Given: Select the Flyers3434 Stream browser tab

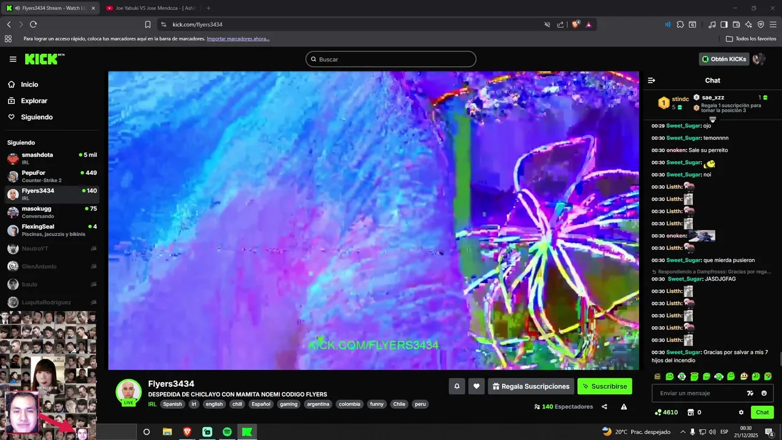Looking at the screenshot, I should tap(50, 8).
